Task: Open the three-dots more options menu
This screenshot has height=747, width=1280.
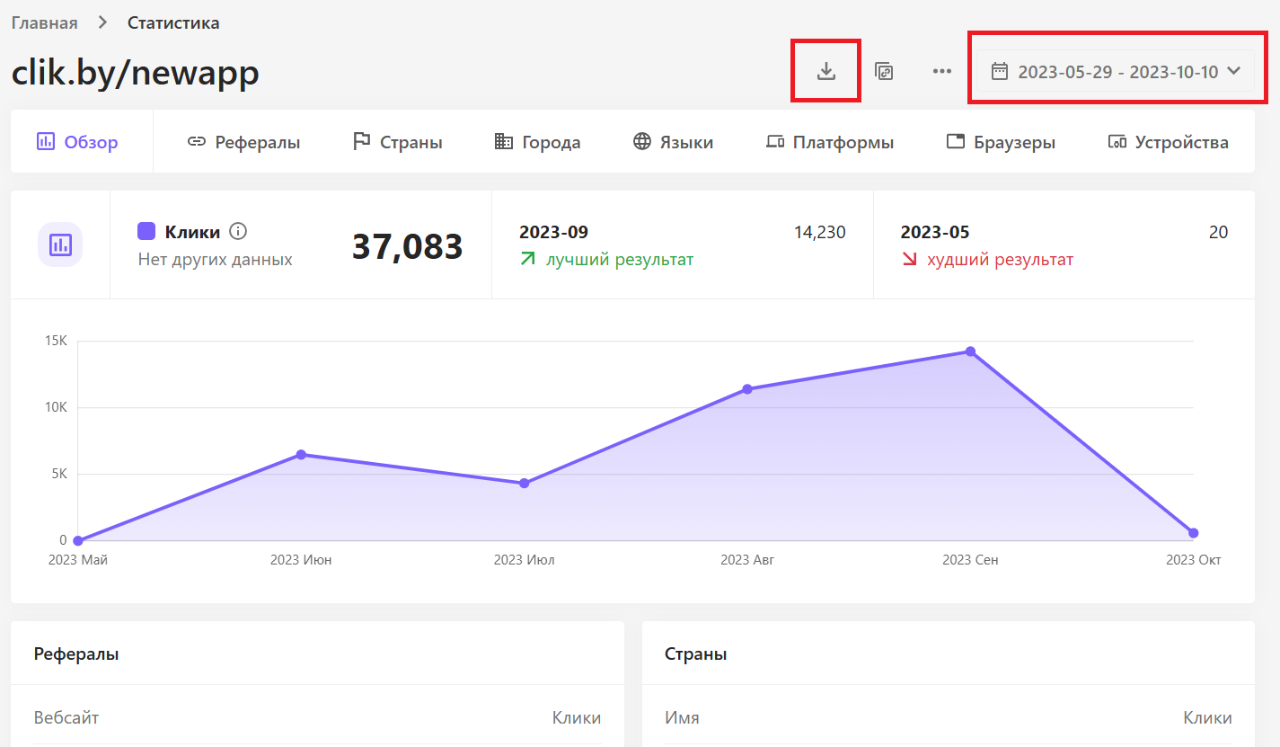Action: click(x=941, y=71)
